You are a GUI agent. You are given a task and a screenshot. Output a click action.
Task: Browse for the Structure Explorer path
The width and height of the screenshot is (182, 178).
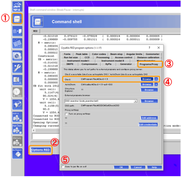(149, 90)
